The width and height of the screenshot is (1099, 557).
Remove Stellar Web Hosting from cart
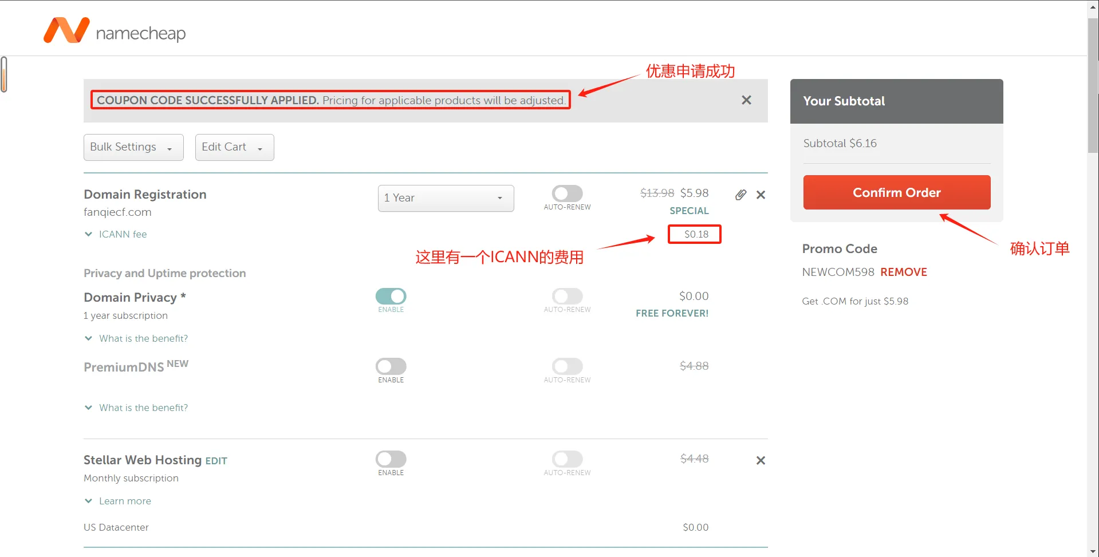click(761, 460)
